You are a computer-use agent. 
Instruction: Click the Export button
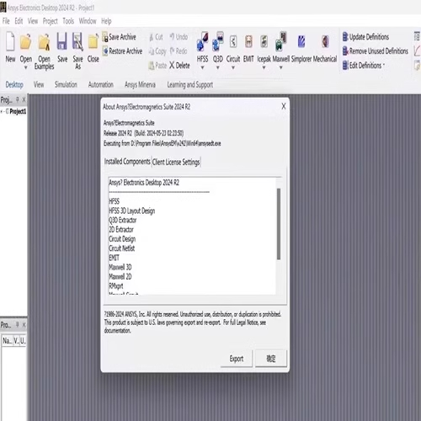click(237, 359)
